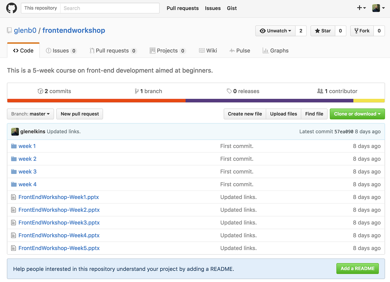
Task: Toggle Unwatch for this repository
Action: coord(276,31)
